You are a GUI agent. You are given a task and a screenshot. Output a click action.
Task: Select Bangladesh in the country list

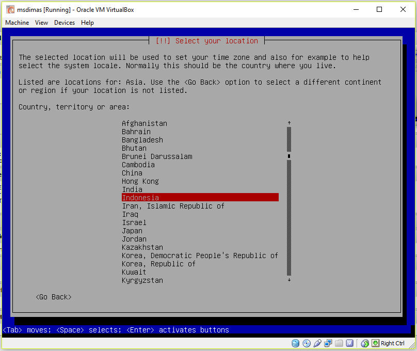(142, 140)
